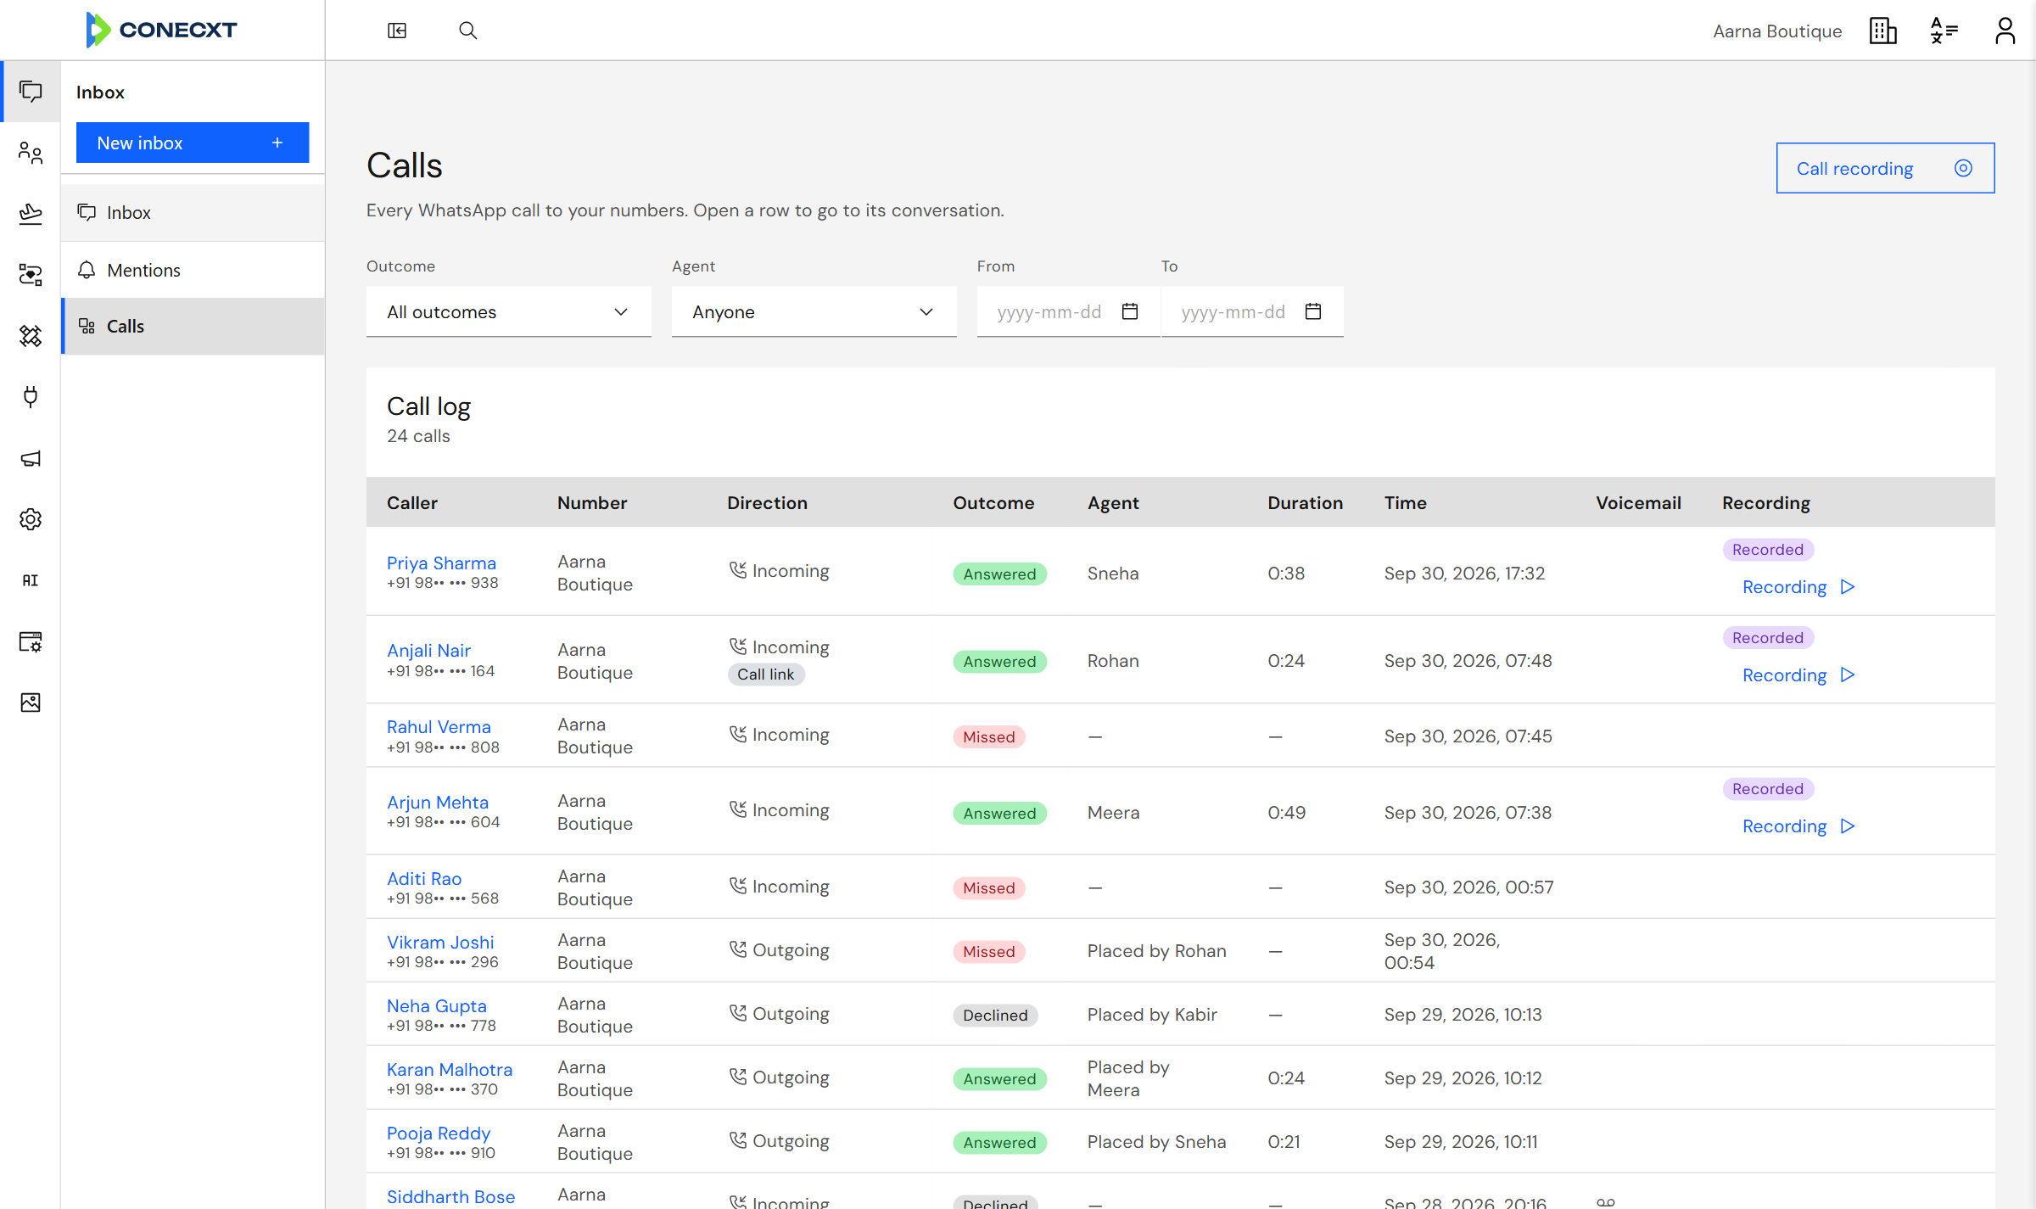Open the From date calendar picker icon
2036x1209 pixels.
pos(1130,311)
